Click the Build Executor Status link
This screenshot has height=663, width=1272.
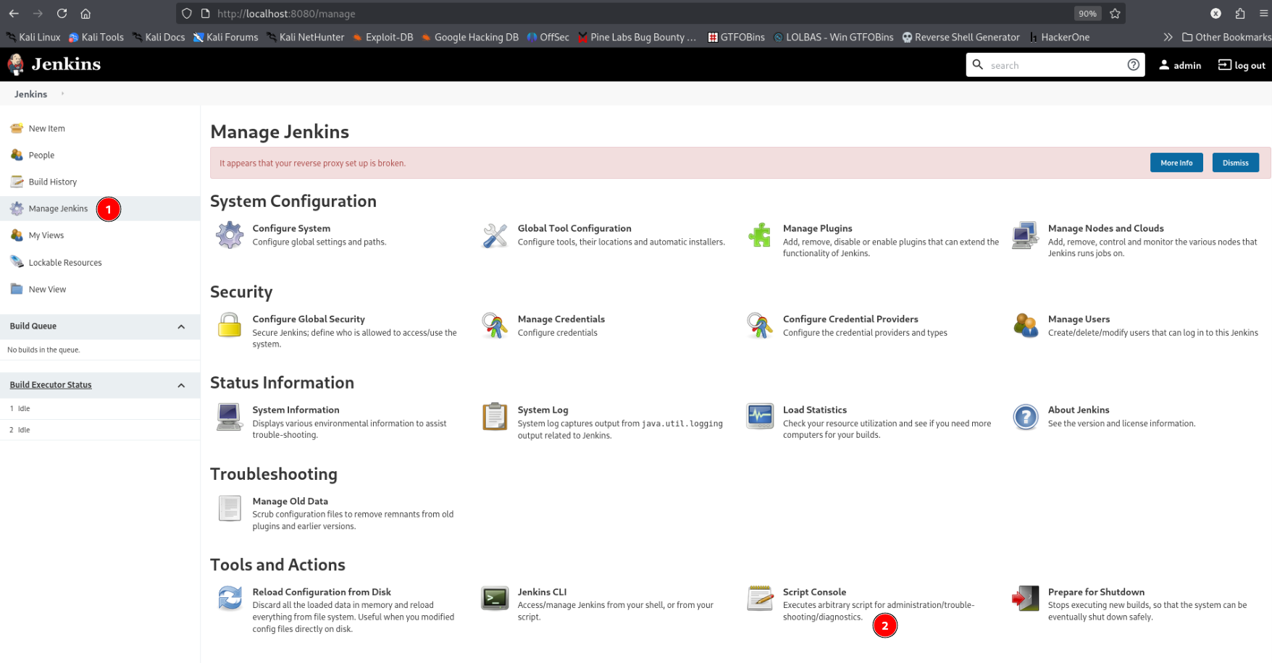[51, 385]
